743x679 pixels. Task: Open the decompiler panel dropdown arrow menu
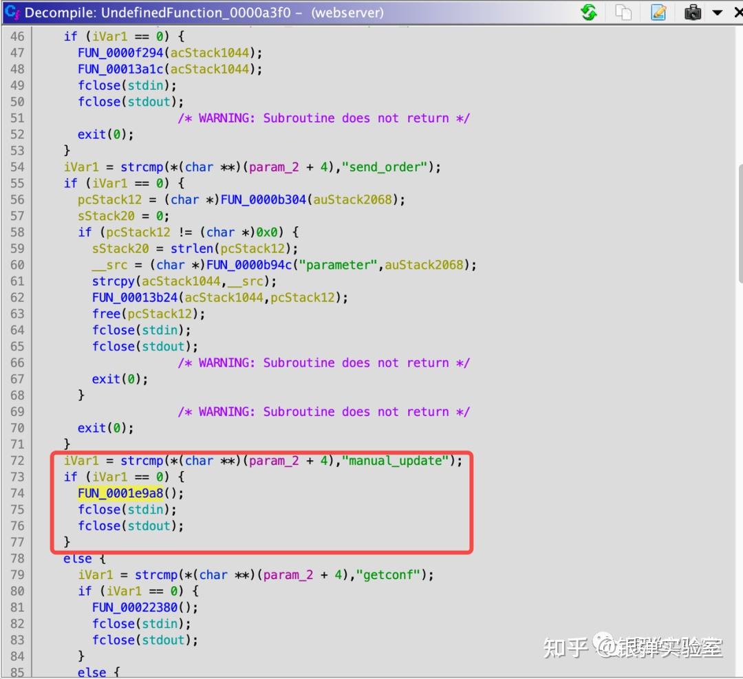click(x=718, y=13)
